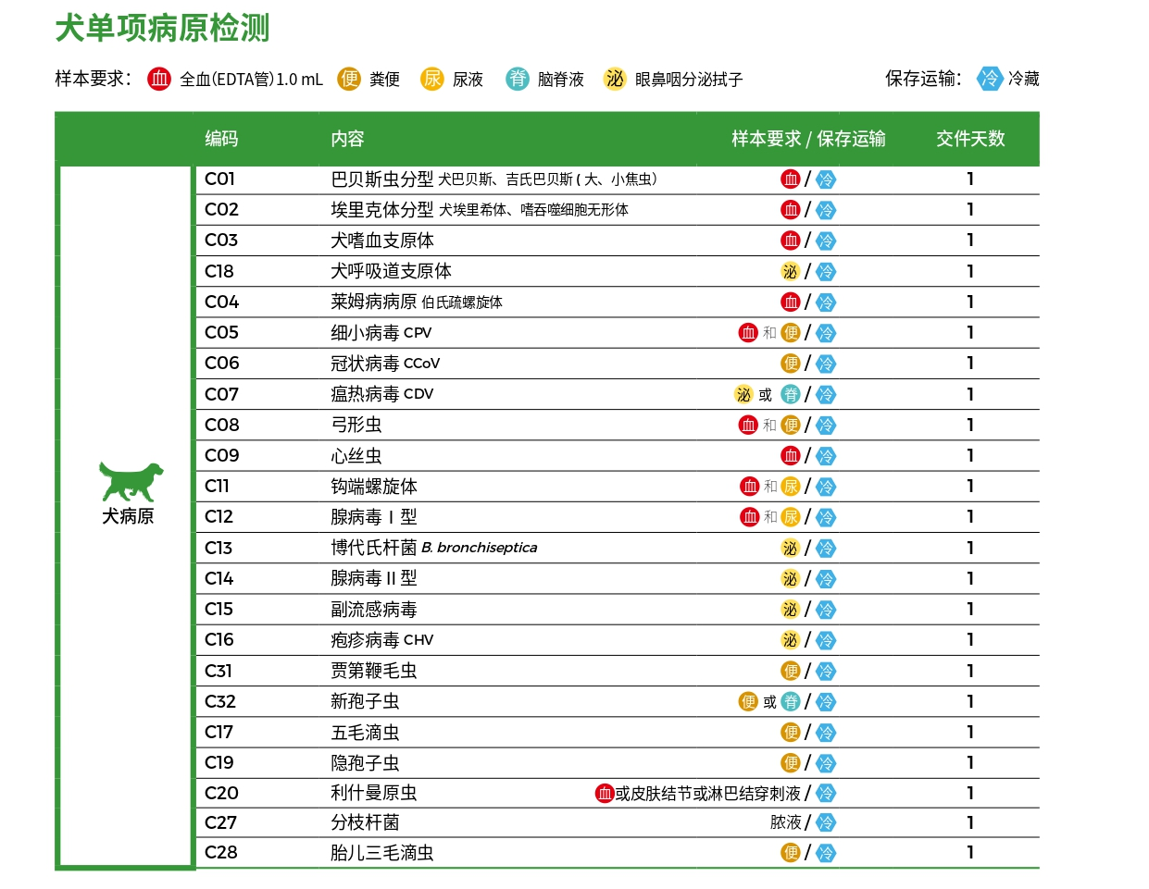Click the refrigeration icon in row C27
Image resolution: width=1149 pixels, height=889 pixels.
tap(826, 822)
